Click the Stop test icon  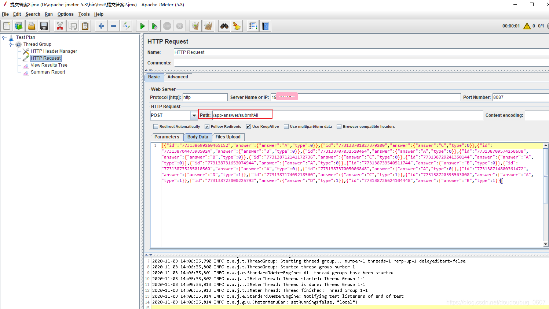(167, 26)
